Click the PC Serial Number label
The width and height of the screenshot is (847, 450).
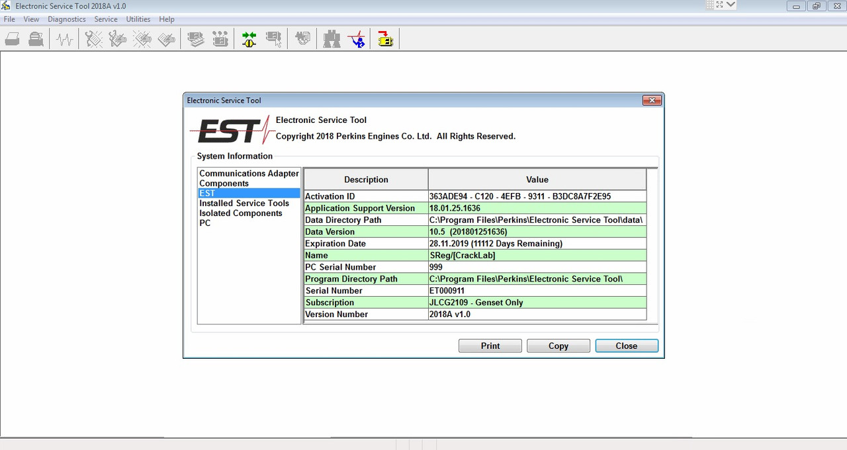(366, 268)
